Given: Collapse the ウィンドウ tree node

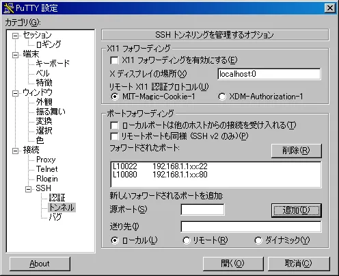Looking at the screenshot, I should [15, 93].
